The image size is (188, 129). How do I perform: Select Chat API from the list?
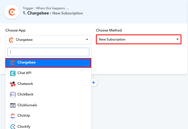24,73
